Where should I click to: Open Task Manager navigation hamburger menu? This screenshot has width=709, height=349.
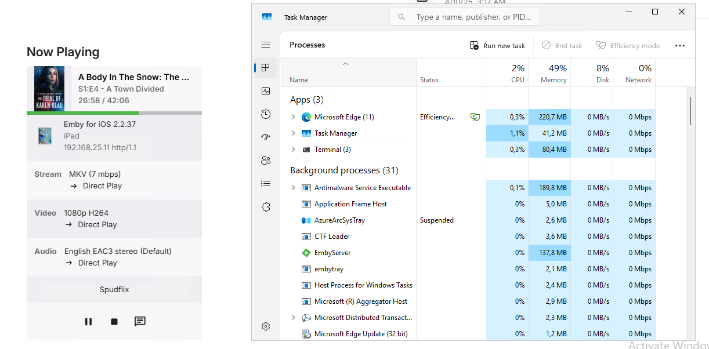coord(266,45)
